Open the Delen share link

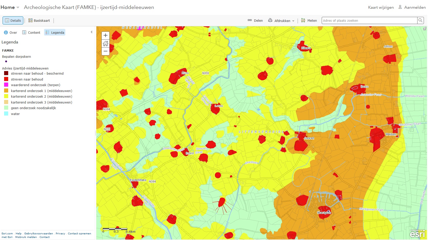tap(255, 20)
